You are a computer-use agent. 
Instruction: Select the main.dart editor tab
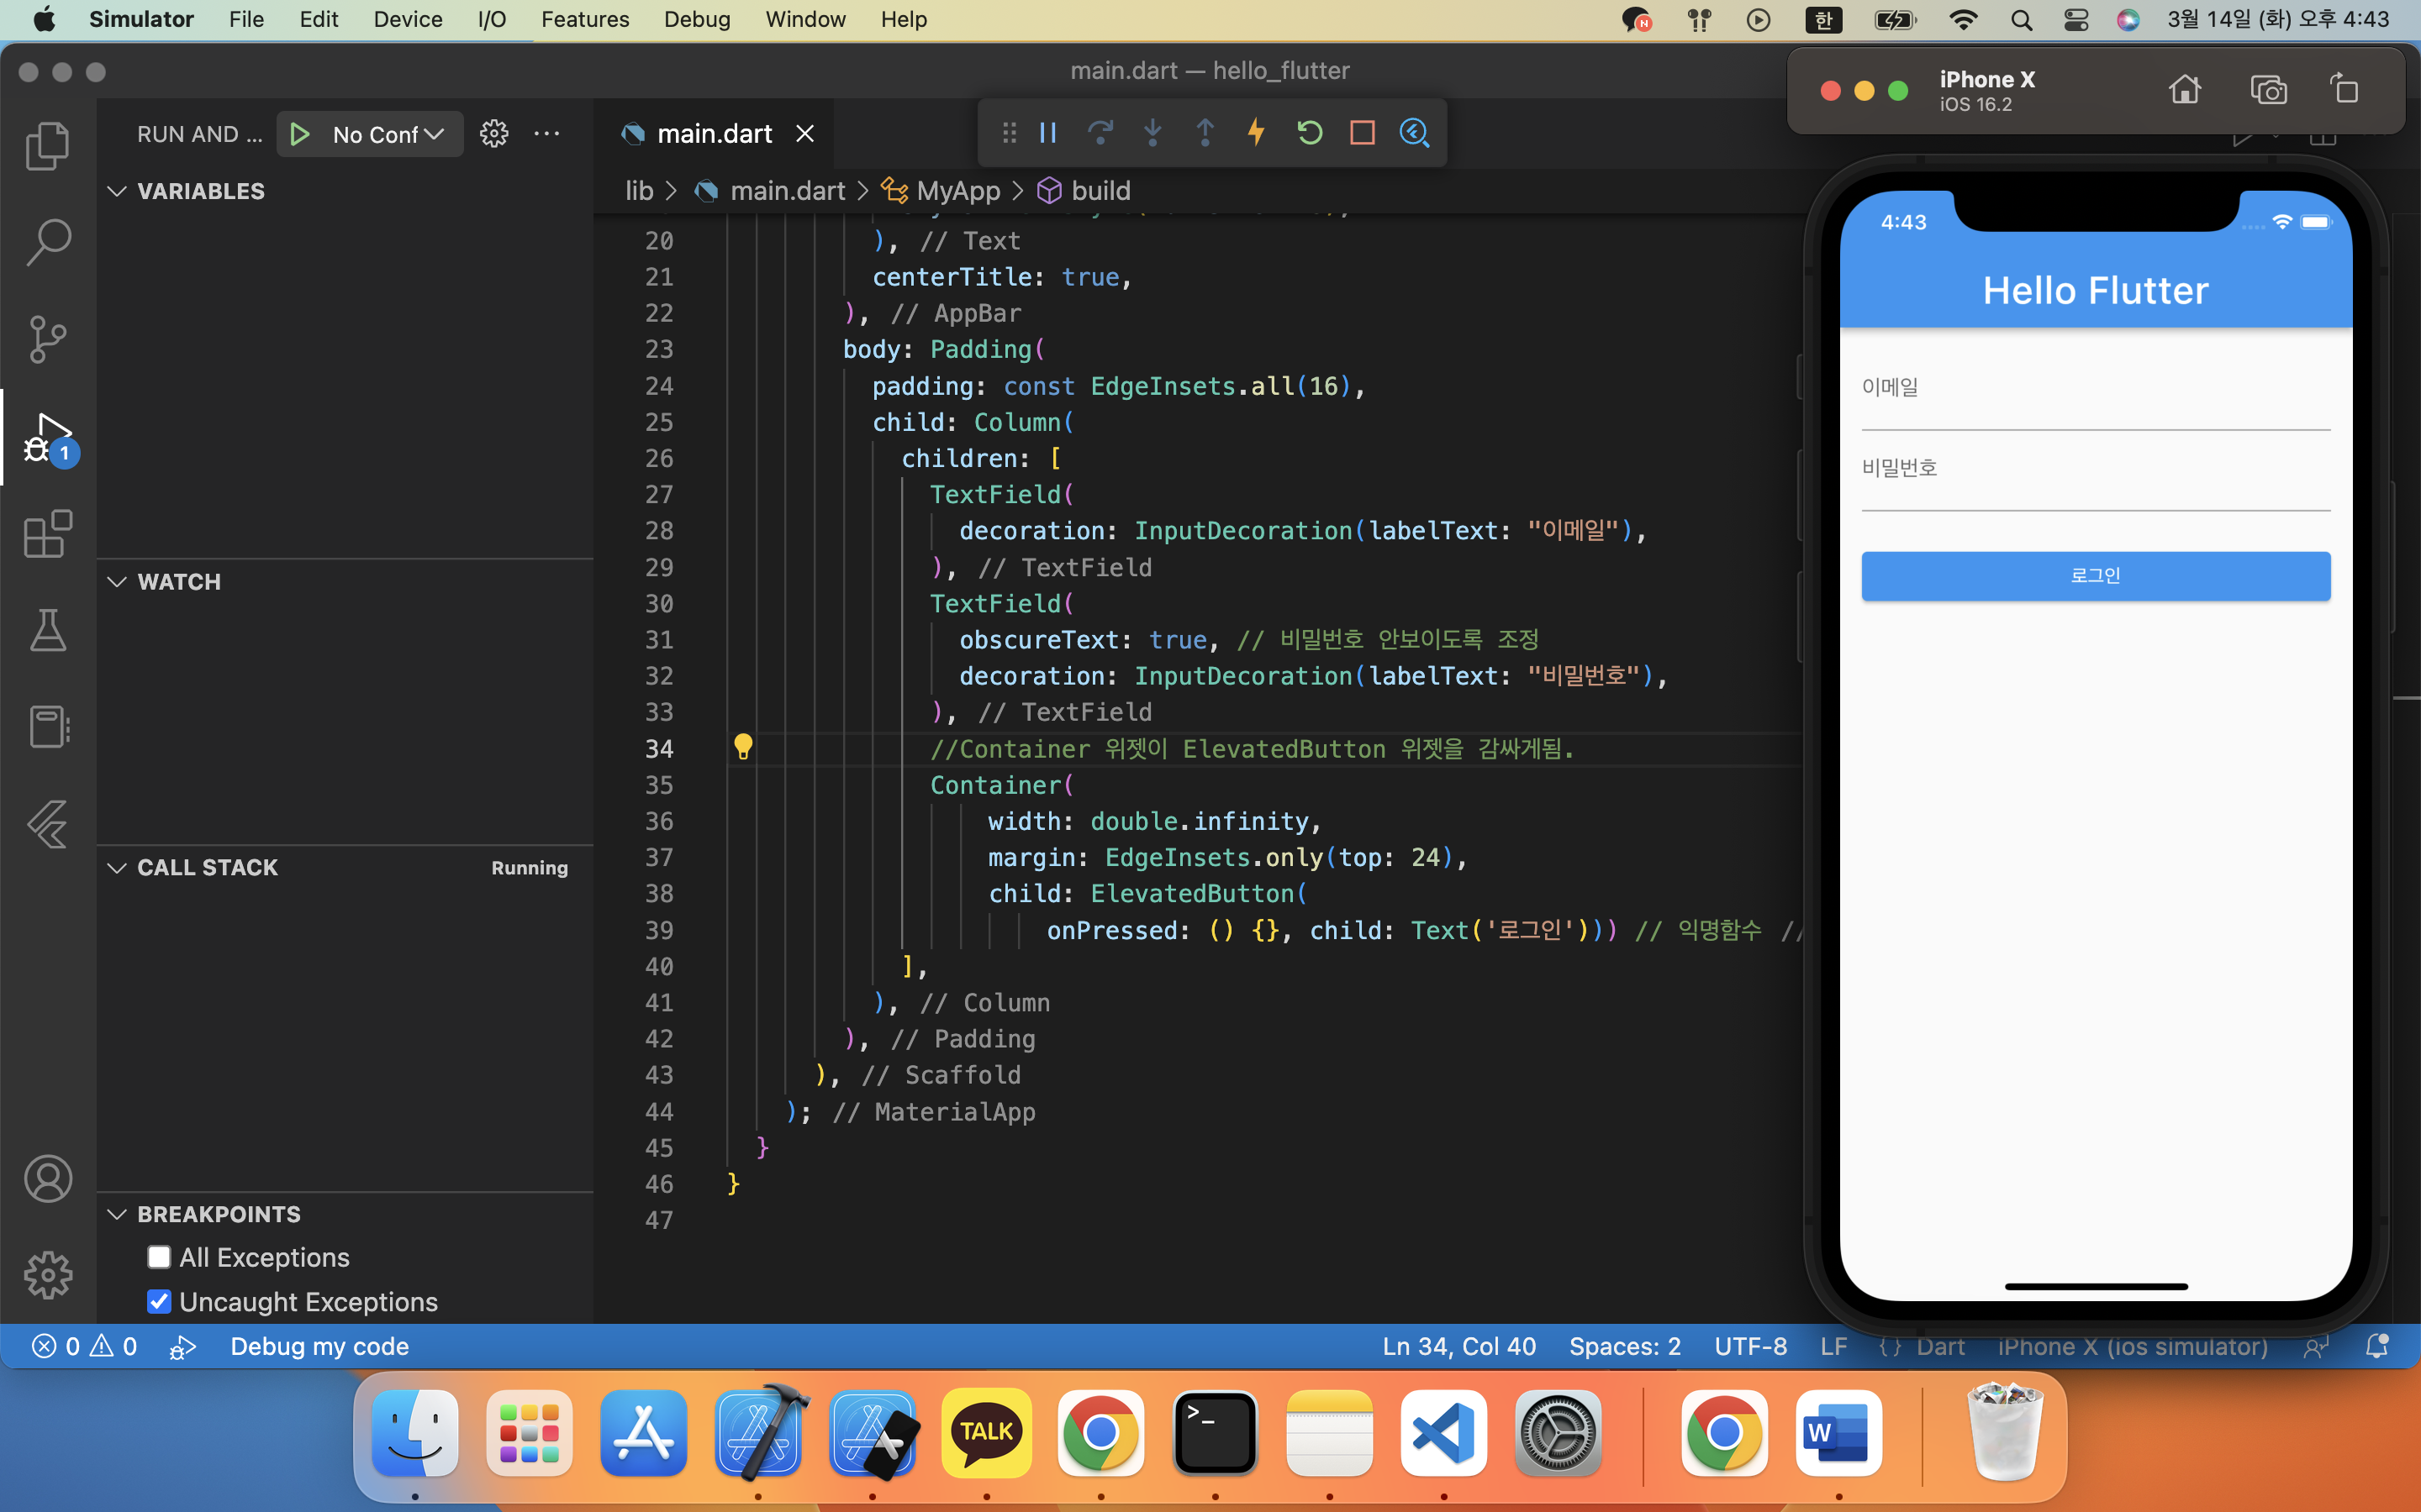(x=714, y=133)
